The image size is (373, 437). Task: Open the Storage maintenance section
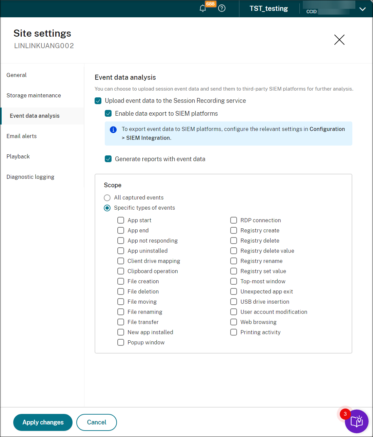click(34, 95)
